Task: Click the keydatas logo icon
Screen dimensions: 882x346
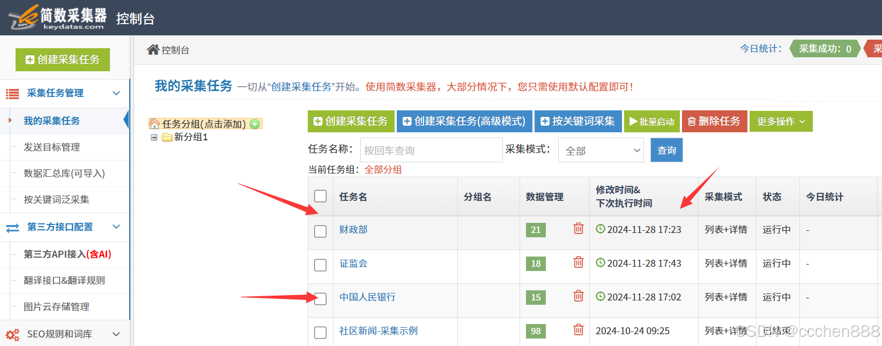Action: pyautogui.click(x=24, y=17)
